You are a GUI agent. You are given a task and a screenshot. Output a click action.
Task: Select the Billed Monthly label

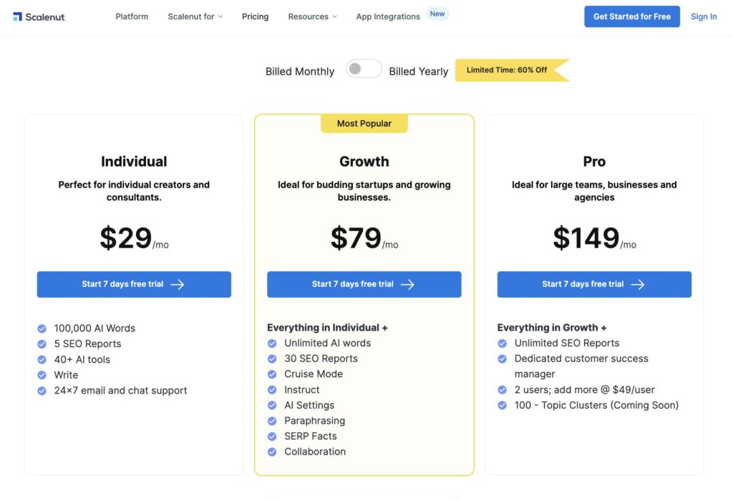click(300, 72)
